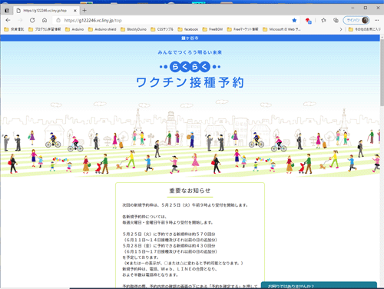Open the Arduino shield bookmark folder

[x=102, y=29]
